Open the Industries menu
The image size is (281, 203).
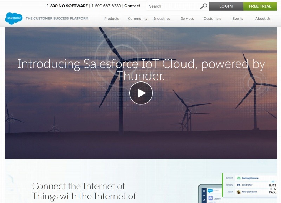(x=162, y=19)
